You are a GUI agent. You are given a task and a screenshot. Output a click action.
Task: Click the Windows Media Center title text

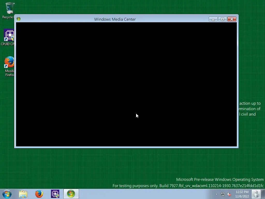click(x=115, y=19)
